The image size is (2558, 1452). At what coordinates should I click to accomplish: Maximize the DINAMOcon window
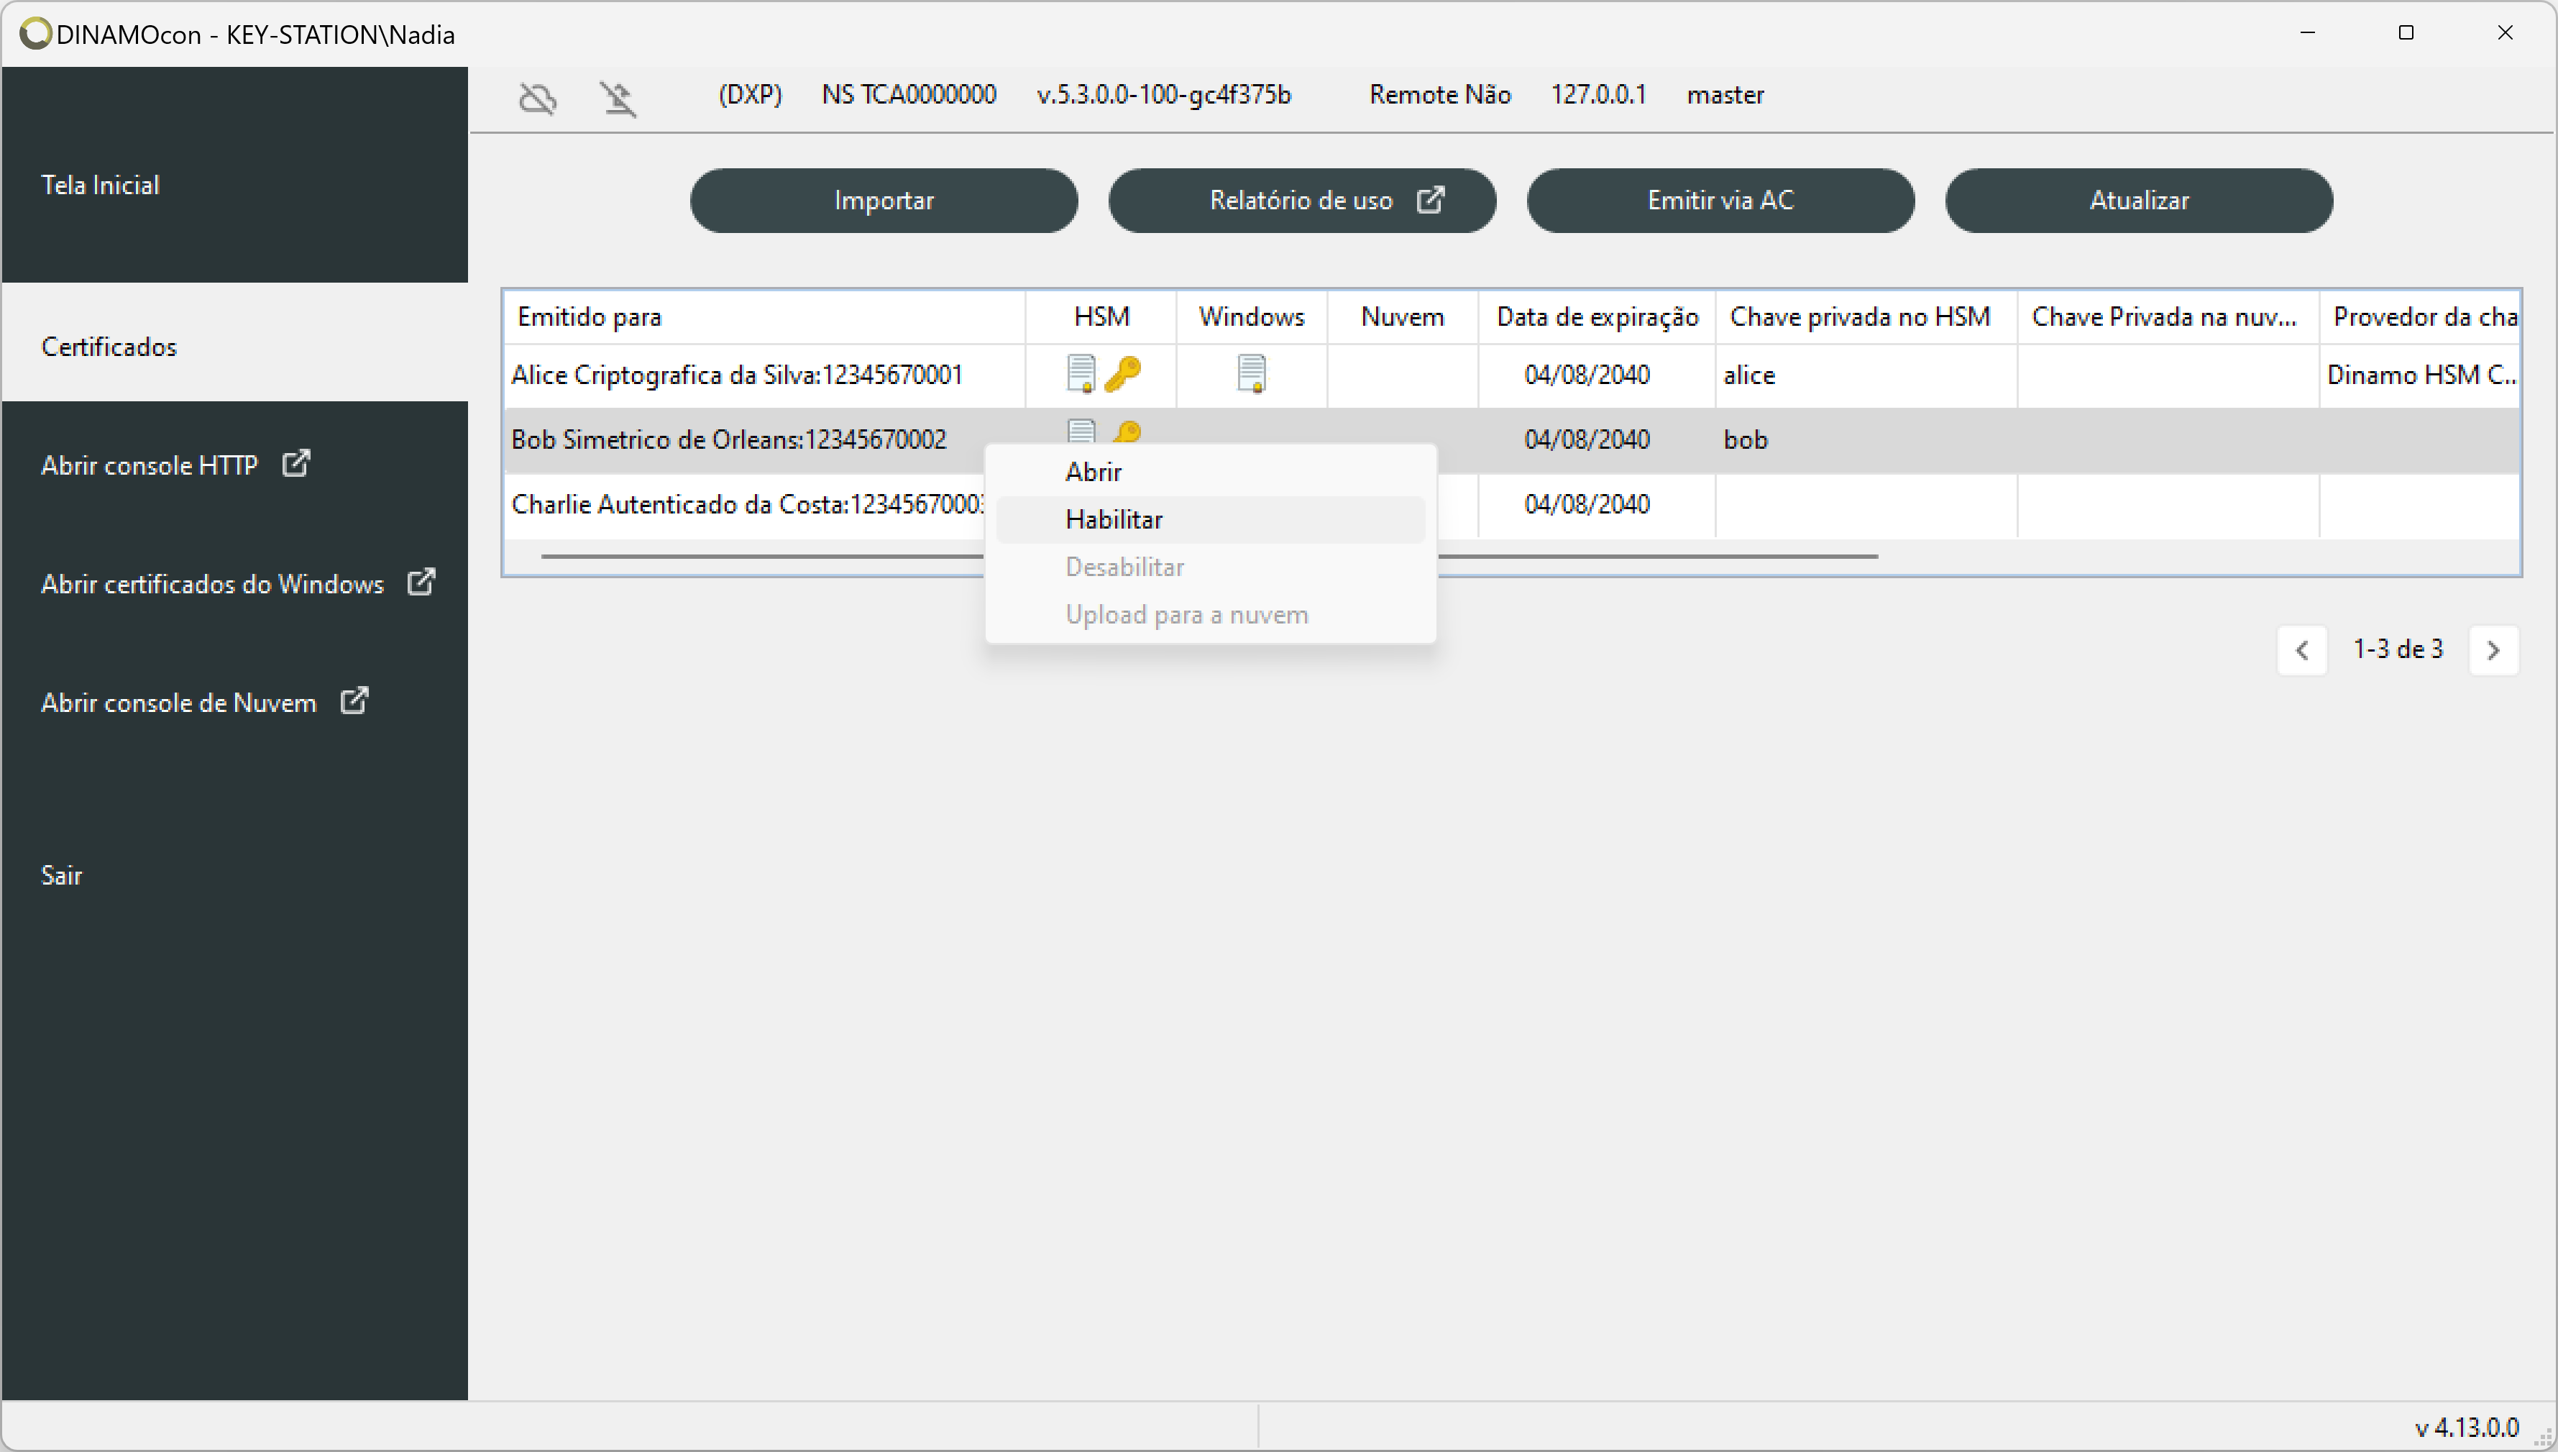pos(2406,33)
